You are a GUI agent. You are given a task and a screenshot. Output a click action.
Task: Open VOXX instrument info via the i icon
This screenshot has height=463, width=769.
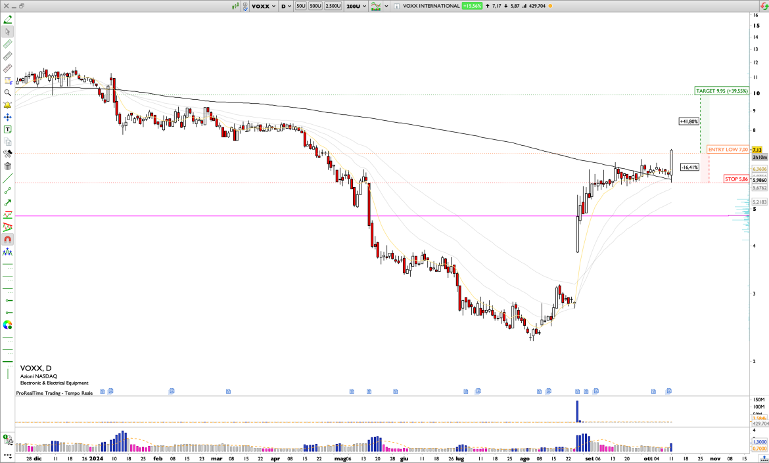[396, 6]
